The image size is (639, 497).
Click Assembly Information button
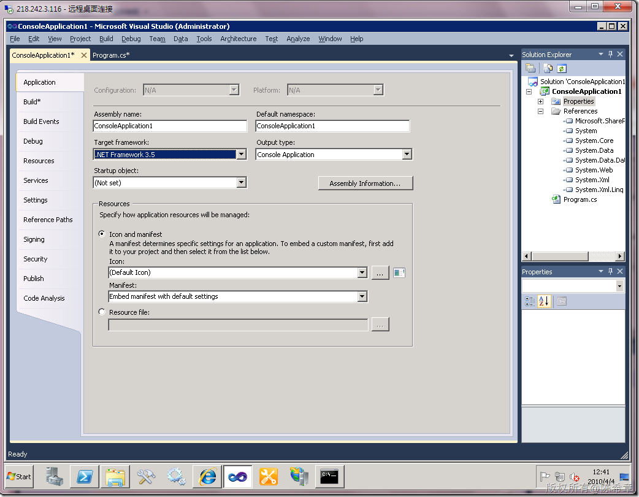(365, 183)
